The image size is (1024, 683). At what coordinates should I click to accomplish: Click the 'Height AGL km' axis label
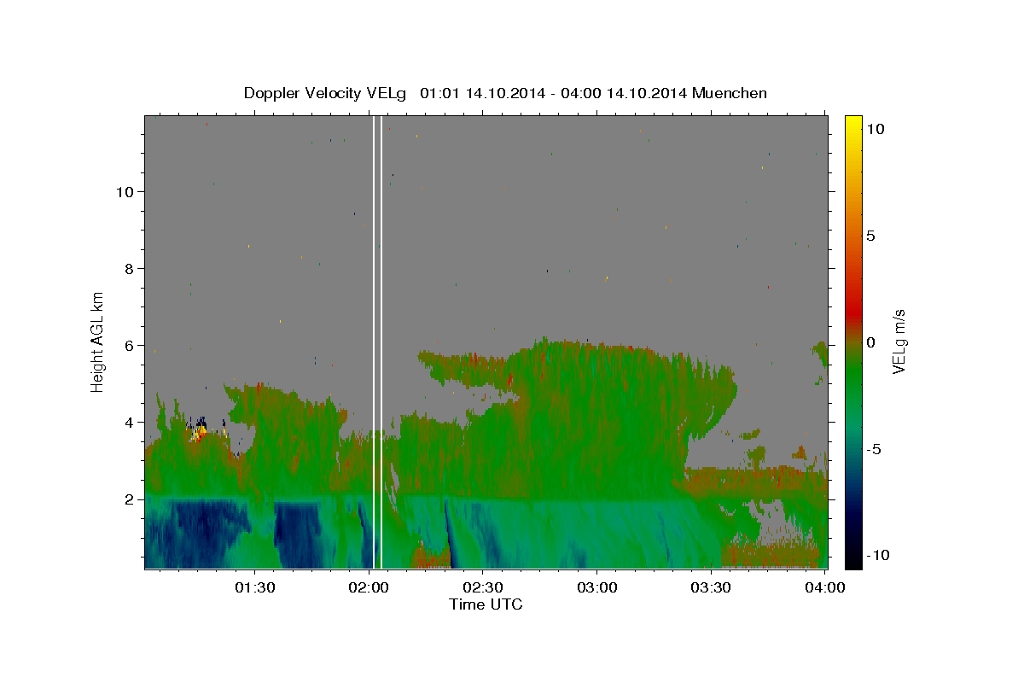98,341
